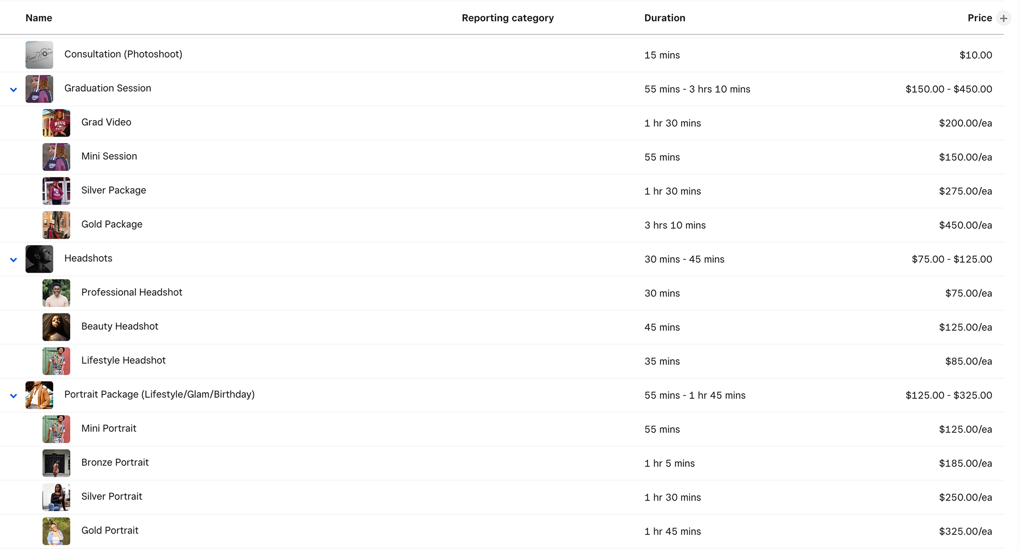The image size is (1020, 550).
Task: Open the Lifestyle Headshot service
Action: coord(123,360)
